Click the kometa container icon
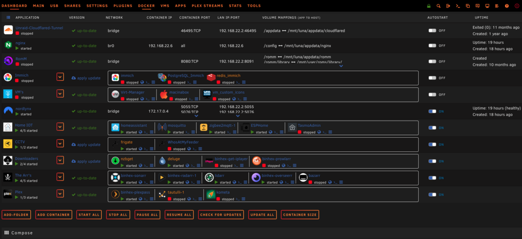The height and width of the screenshot is (239, 522). coord(210,194)
